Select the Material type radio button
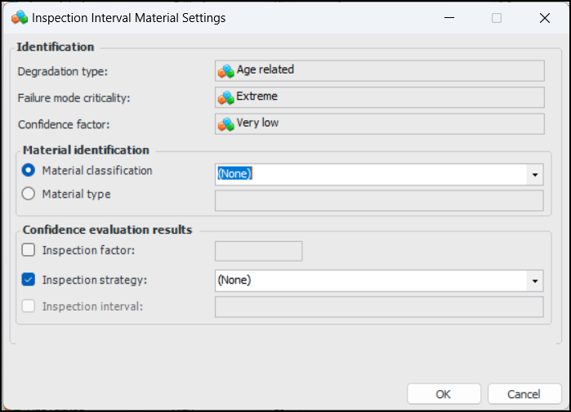The width and height of the screenshot is (571, 412). coord(29,195)
